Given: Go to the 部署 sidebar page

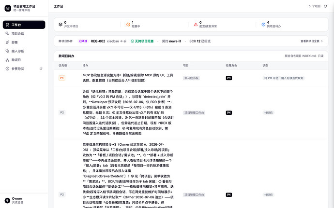Looking at the screenshot, I should [x=24, y=42].
